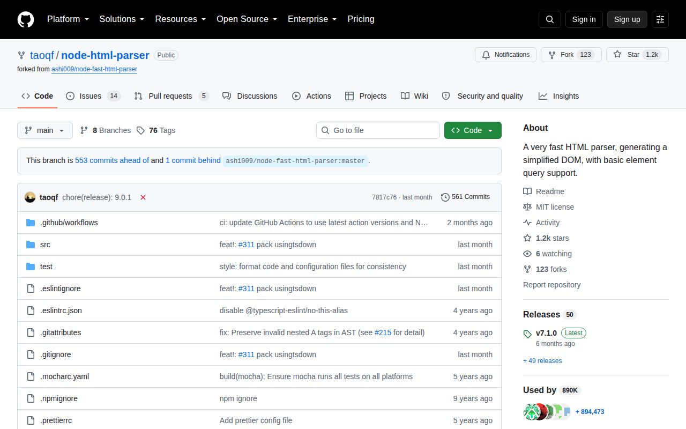The image size is (686, 429).
Task: Open the main branch selector dropdown
Action: pyautogui.click(x=45, y=130)
